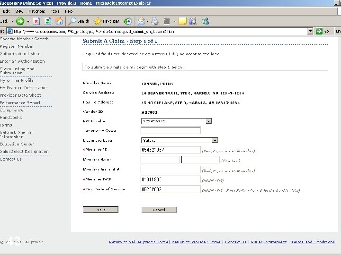Open the Mail button dropdown arrow
Viewport: 341px width, 255px height.
pos(147,21)
